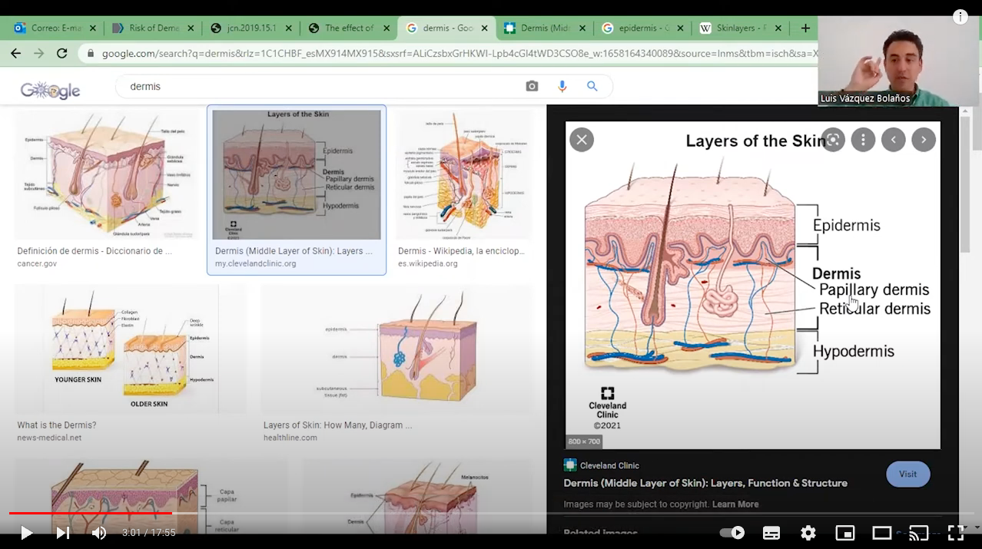Open the Learn More copyright link
Screen dimensions: 982x549
[x=735, y=504]
